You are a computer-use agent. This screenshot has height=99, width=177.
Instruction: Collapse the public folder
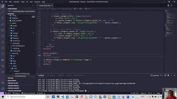pos(14,23)
